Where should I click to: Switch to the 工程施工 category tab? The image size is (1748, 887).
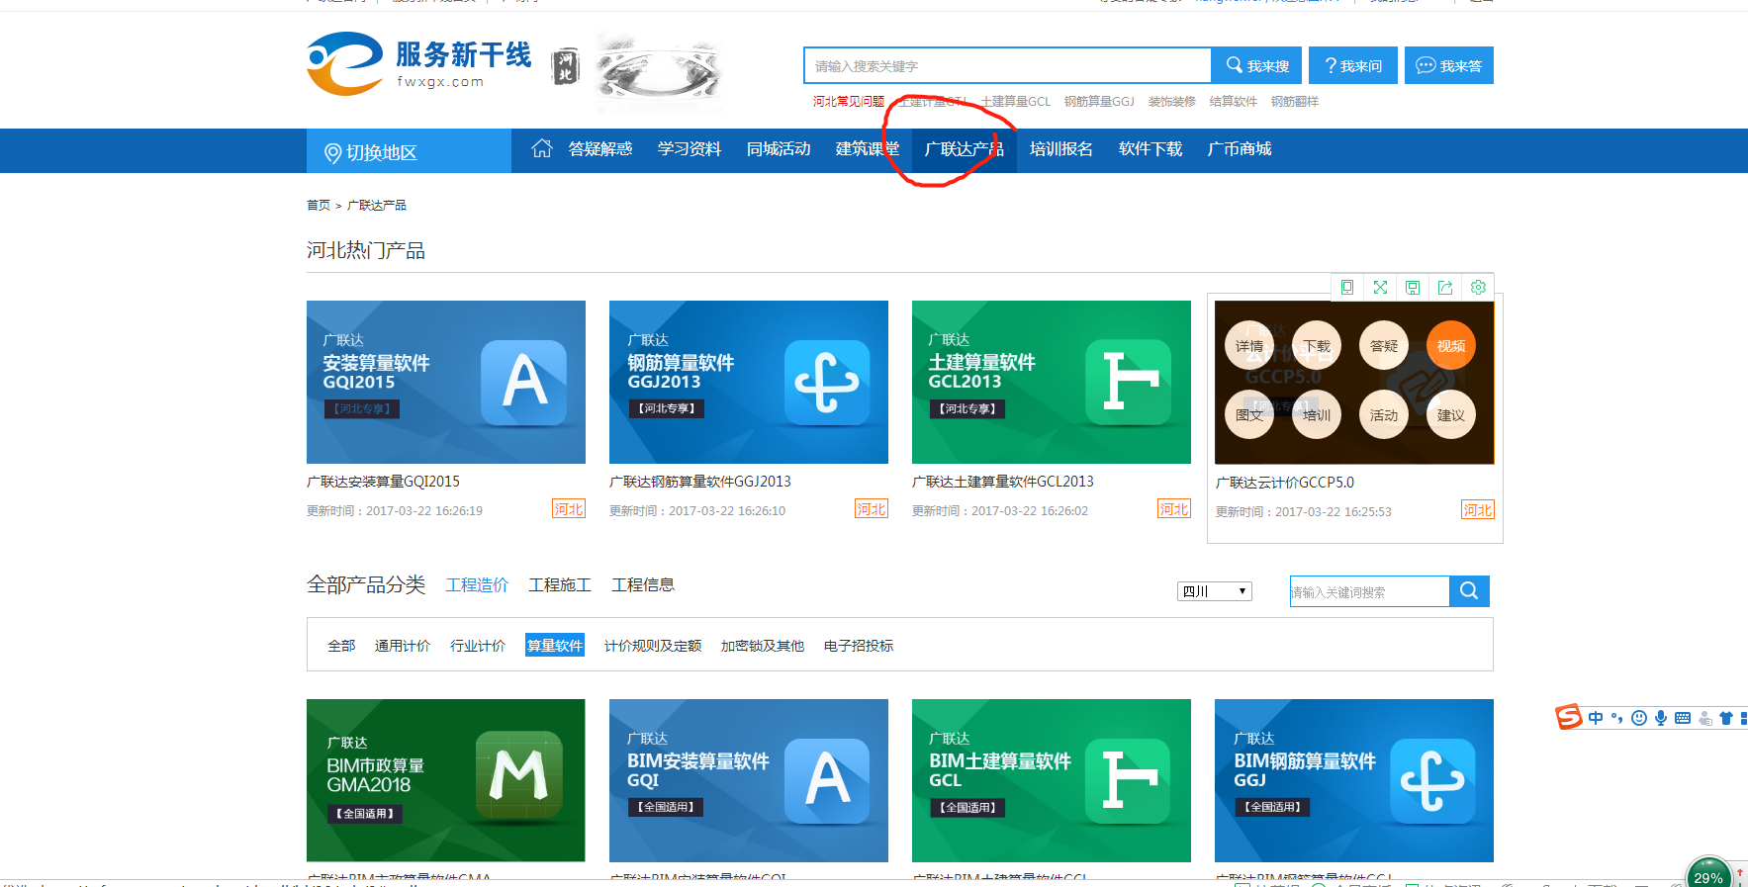[x=560, y=584]
